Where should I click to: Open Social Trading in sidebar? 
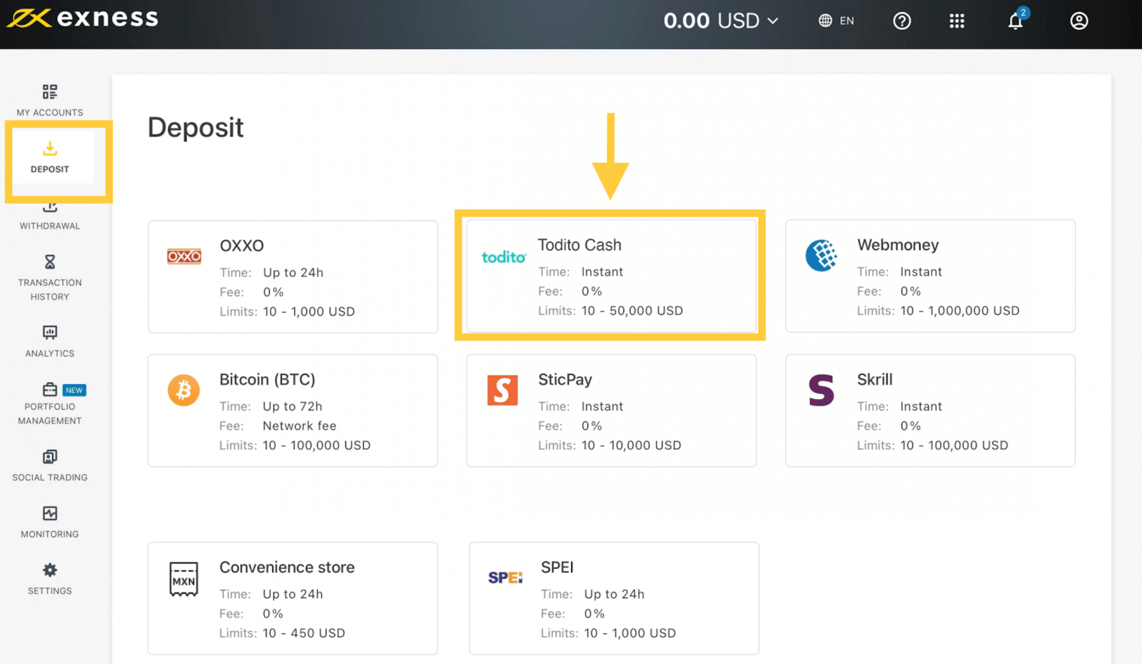(x=50, y=466)
